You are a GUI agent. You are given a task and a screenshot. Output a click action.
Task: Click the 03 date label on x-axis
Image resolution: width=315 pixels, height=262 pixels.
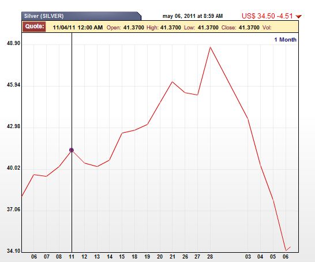248,257
